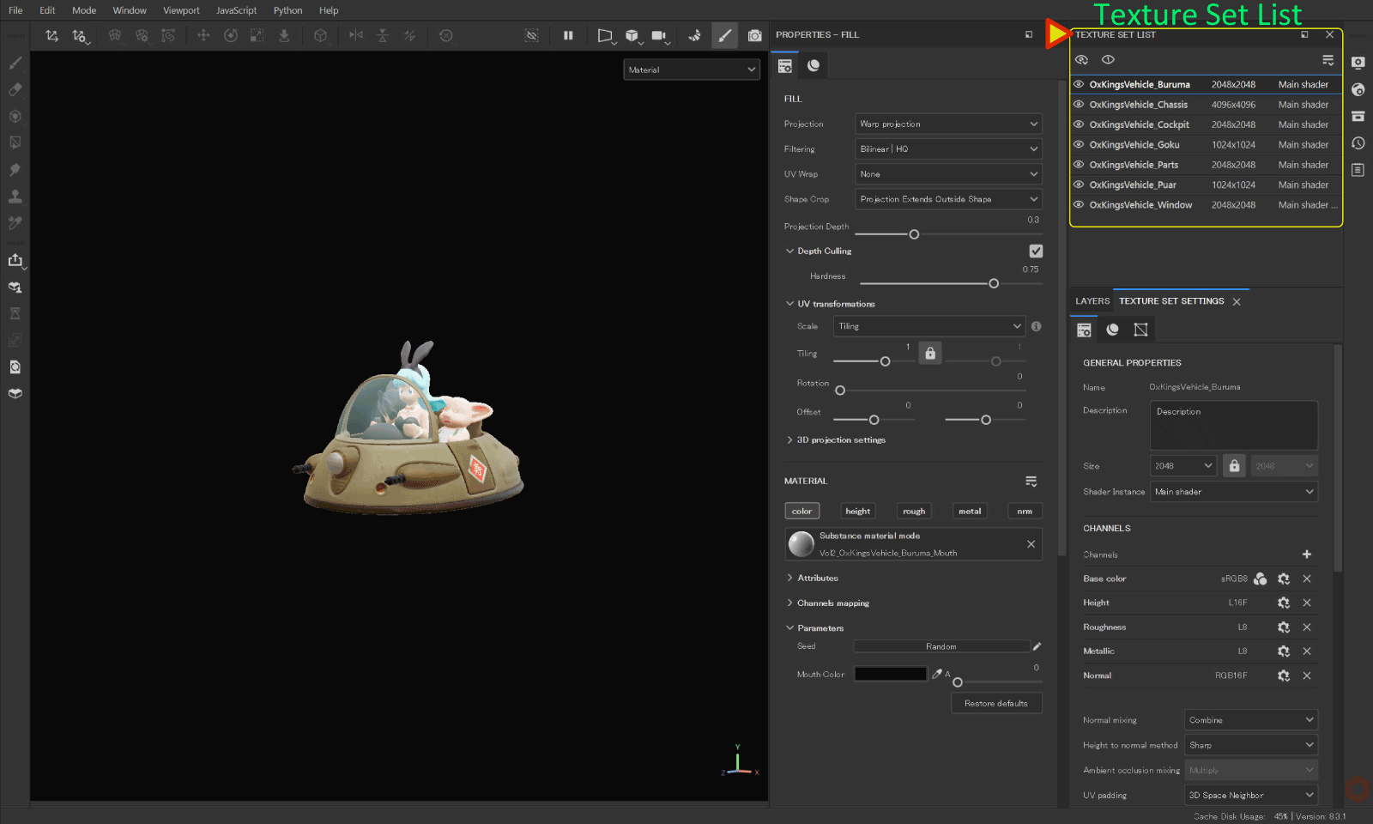Image resolution: width=1373 pixels, height=824 pixels.
Task: Open the Projection dropdown showing Warp projection
Action: coord(947,124)
